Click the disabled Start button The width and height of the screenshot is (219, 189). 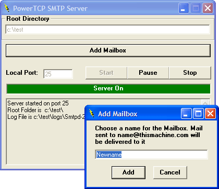(x=106, y=73)
